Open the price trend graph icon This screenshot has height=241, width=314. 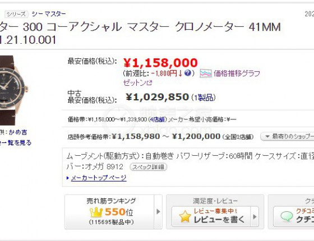click(x=205, y=73)
